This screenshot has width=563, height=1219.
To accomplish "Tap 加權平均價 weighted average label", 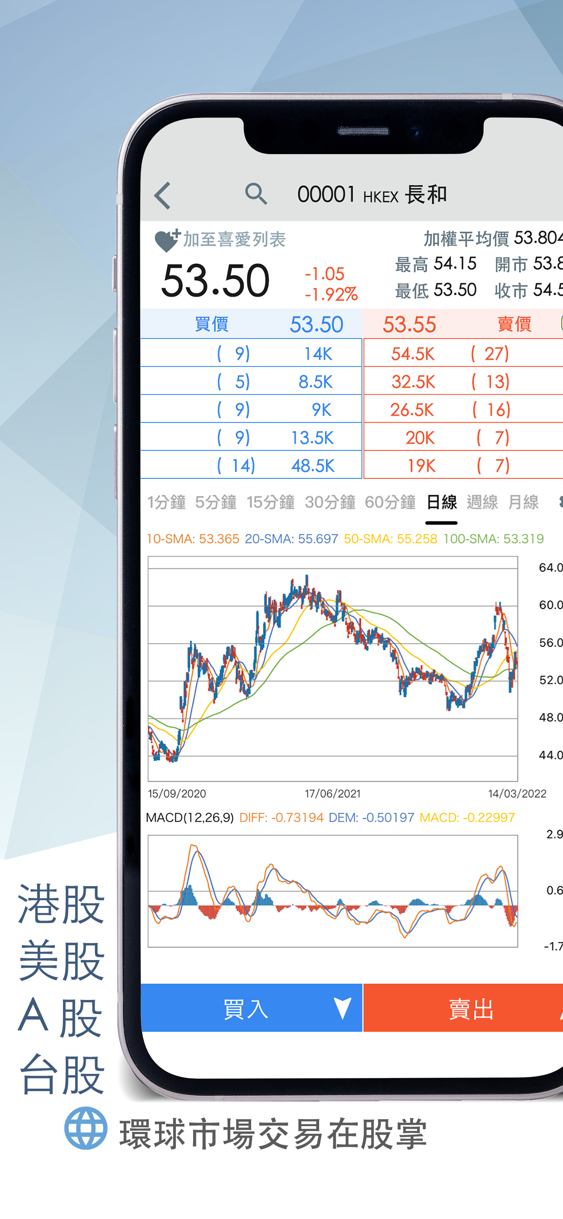I will [466, 239].
